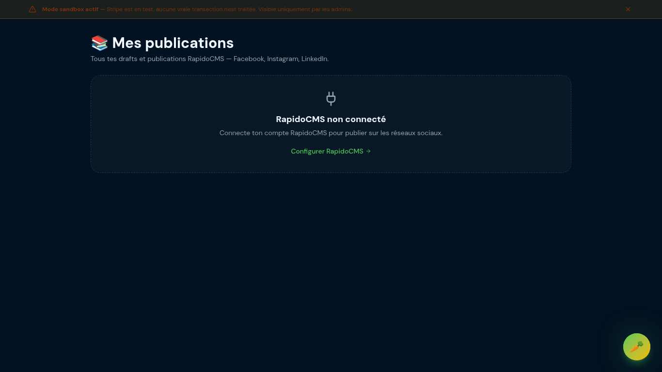Viewport: 662px width, 372px height.
Task: Click the word Facebook in the subtitle
Action: 249,59
